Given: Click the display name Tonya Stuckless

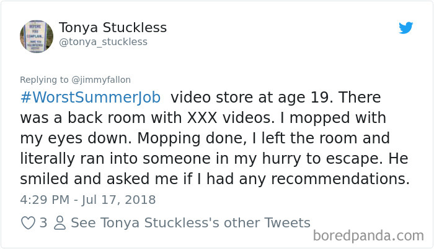Looking at the screenshot, I should click(x=112, y=28).
